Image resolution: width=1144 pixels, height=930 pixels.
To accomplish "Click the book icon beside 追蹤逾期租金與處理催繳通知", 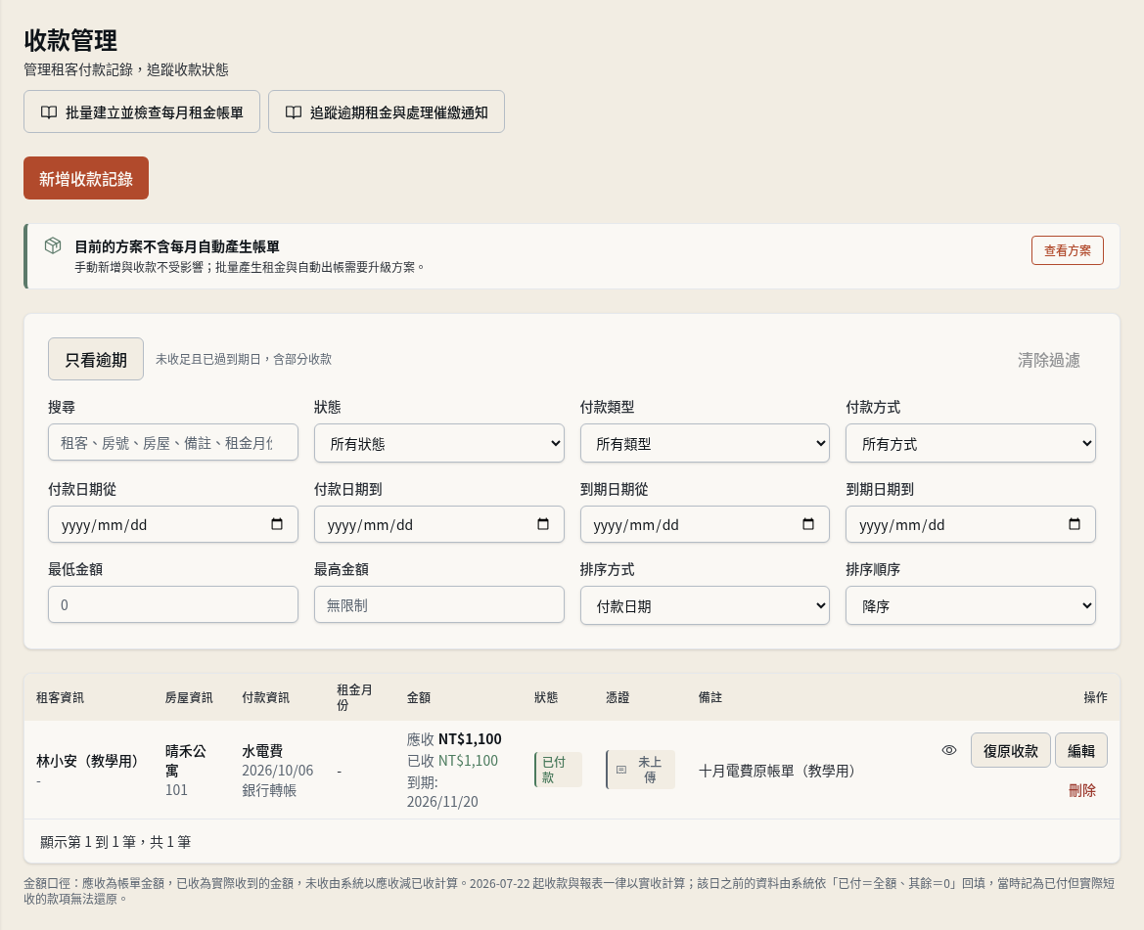I will (294, 112).
